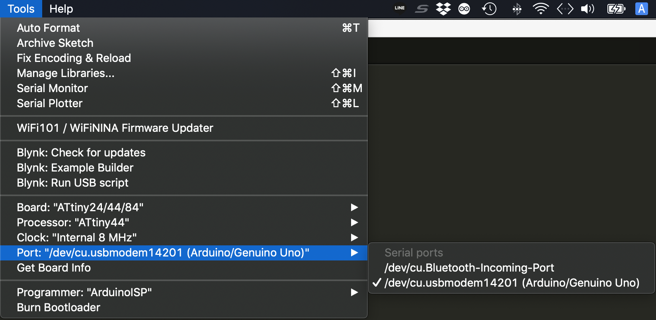
Task: Click the input source 'A' indicator
Action: pos(641,8)
